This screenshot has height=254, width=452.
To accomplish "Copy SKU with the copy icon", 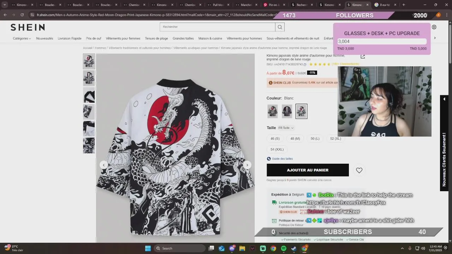I will click(x=305, y=65).
